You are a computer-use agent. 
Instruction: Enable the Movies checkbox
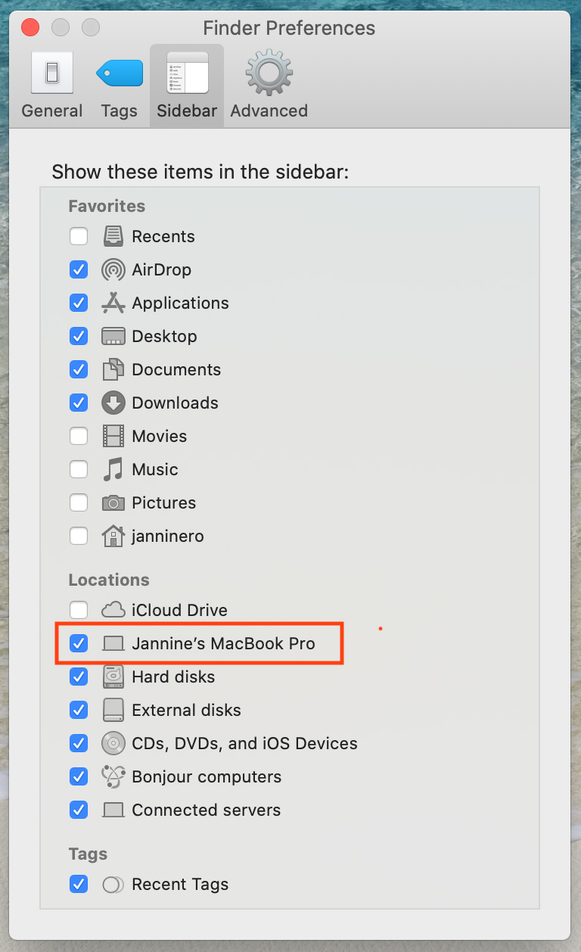pos(79,436)
